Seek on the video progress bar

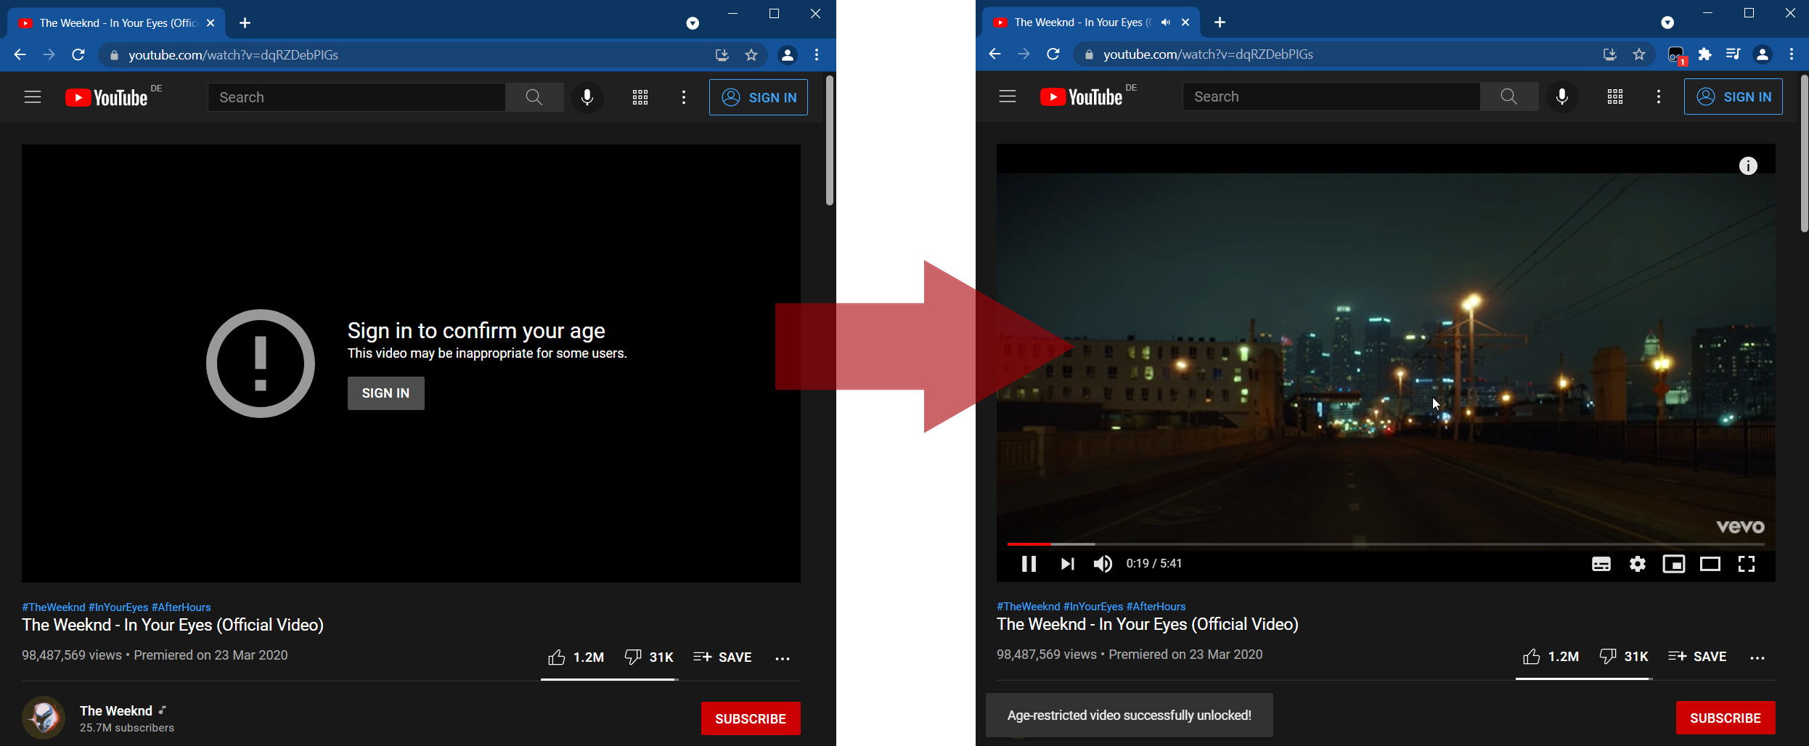coord(1386,544)
